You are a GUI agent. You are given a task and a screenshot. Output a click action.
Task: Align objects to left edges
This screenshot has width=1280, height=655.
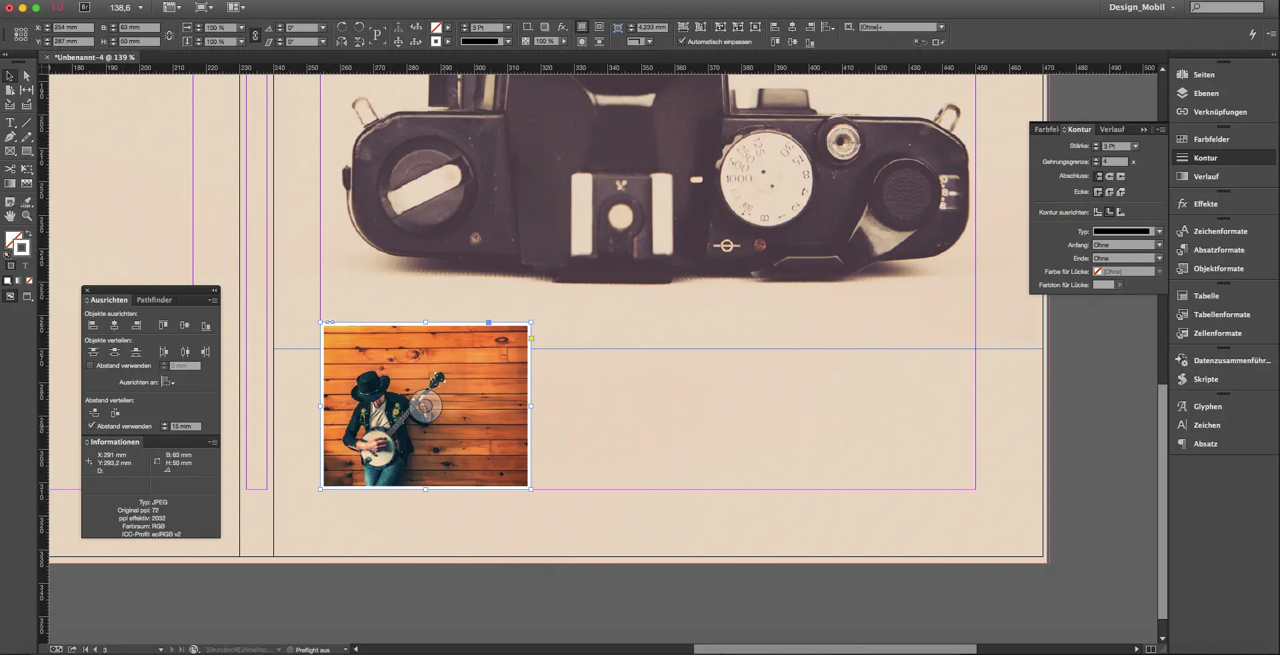(x=93, y=326)
